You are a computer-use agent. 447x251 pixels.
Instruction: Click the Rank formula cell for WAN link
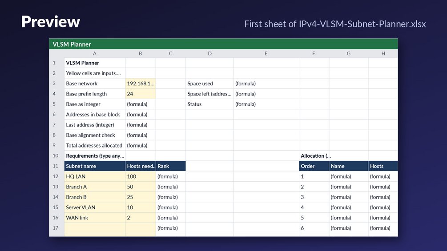(171, 218)
